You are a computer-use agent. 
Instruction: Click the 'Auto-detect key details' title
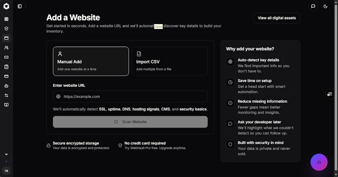tap(258, 60)
